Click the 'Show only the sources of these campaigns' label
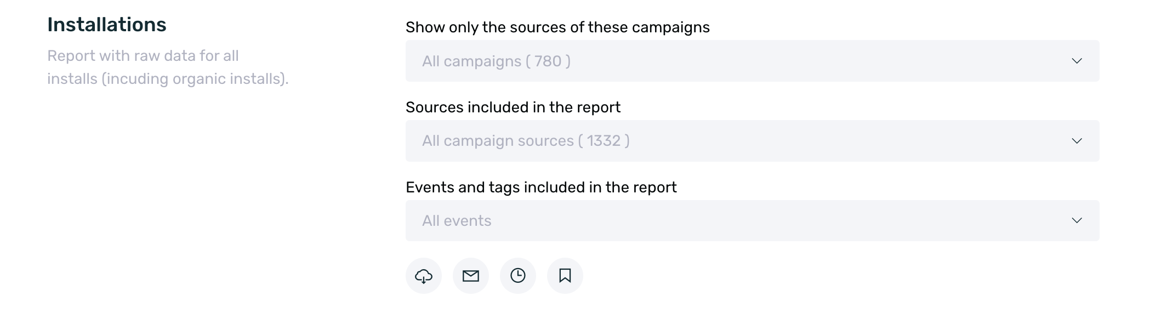The height and width of the screenshot is (330, 1161). click(x=557, y=27)
